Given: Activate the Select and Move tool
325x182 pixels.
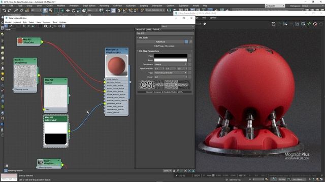Looking at the screenshot, I should click(x=68, y=11).
